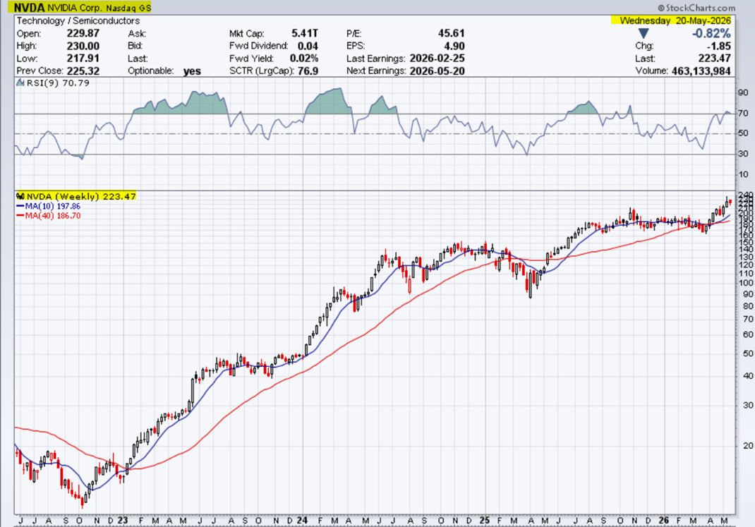Click the SCTR (LrgCap) value 76.9
The width and height of the screenshot is (755, 527).
click(308, 71)
